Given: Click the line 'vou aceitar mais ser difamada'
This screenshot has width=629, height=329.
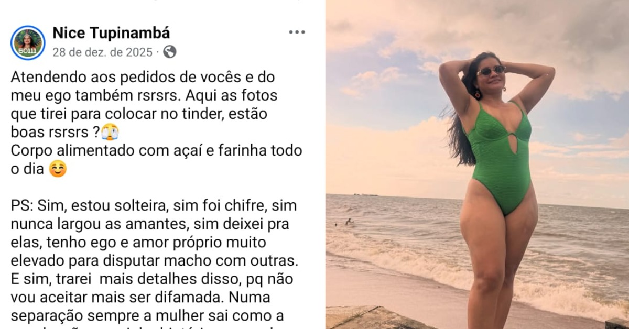Looking at the screenshot, I should (x=140, y=297).
